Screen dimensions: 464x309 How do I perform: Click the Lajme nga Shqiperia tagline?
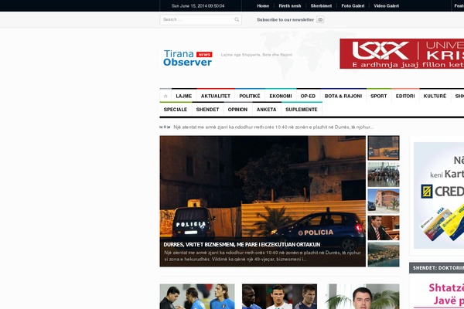pyautogui.click(x=257, y=55)
